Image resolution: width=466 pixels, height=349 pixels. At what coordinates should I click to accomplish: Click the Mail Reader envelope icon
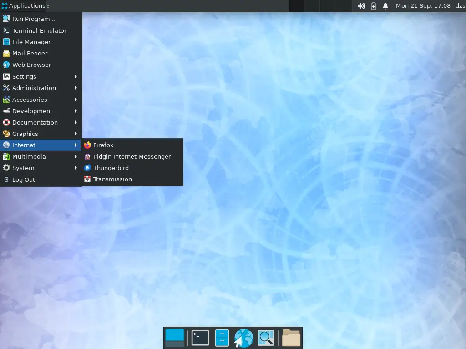tap(6, 54)
